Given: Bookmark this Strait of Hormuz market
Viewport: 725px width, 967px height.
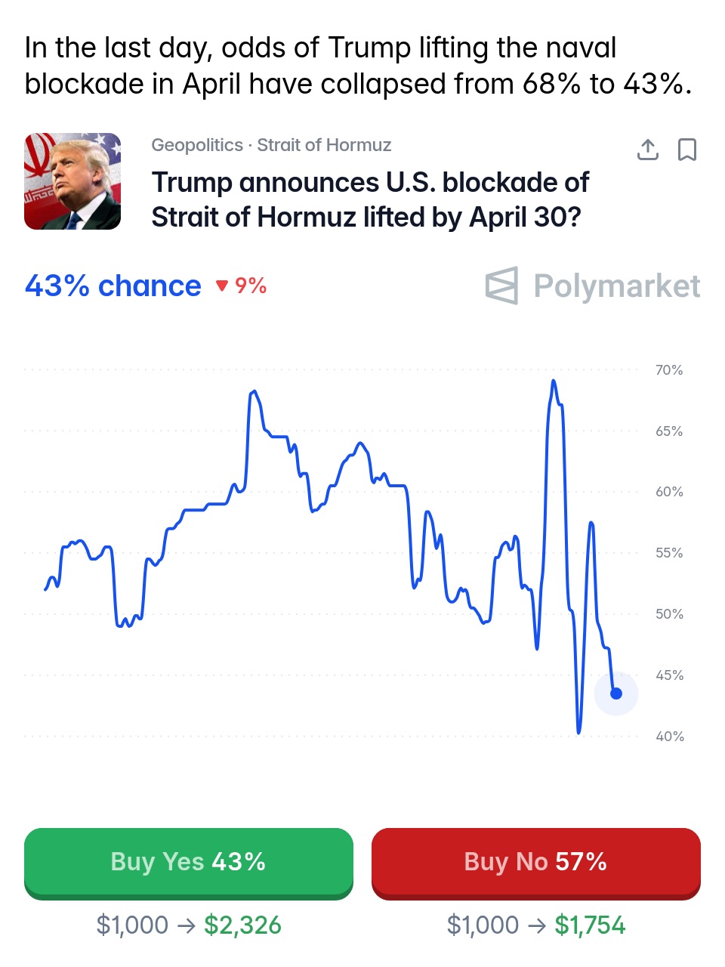Looking at the screenshot, I should pos(686,150).
